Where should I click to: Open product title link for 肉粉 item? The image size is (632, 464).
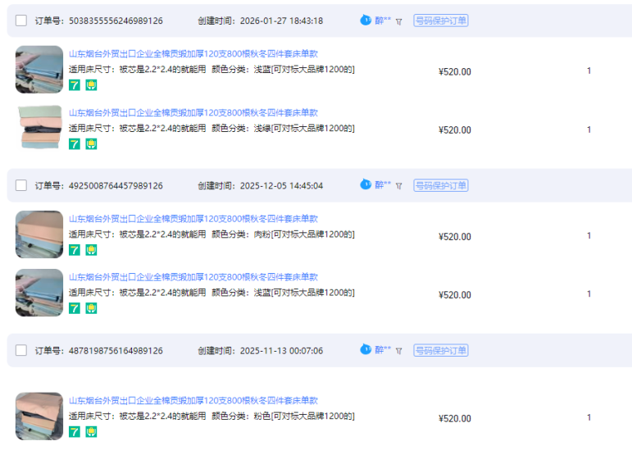pos(193,219)
